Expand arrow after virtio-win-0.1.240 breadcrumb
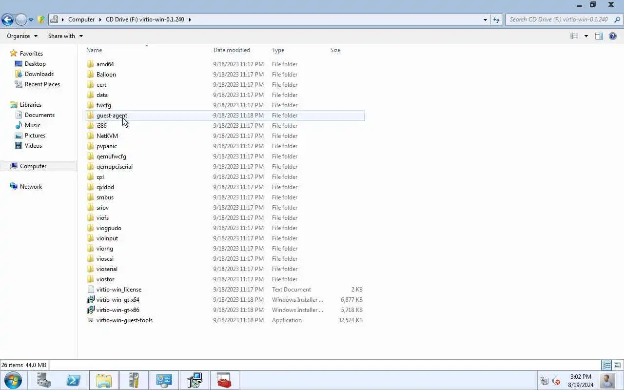Image resolution: width=624 pixels, height=390 pixels. 190,19
